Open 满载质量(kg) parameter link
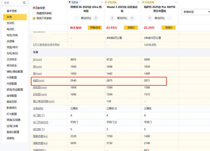210x151 pixels. point(40,143)
